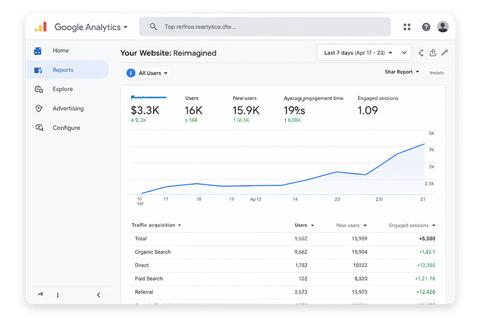Expand the Last 7 days date range
The image size is (479, 319).
tap(363, 53)
